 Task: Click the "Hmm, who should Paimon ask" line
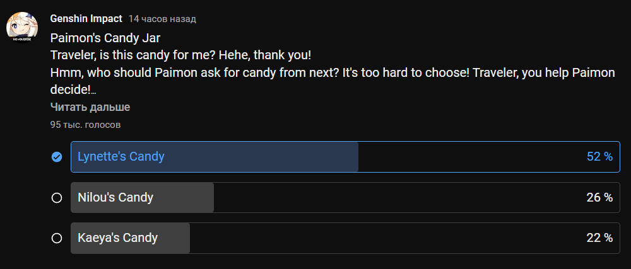(x=252, y=72)
